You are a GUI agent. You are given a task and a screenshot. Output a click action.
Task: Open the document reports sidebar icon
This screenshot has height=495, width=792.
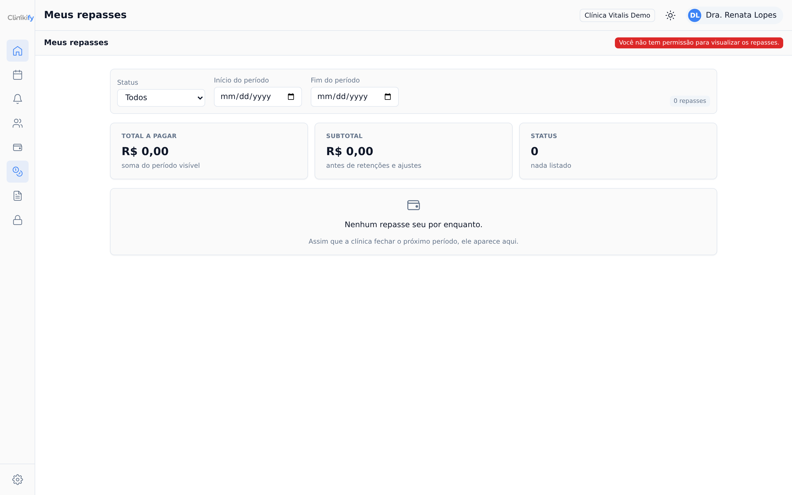(x=18, y=196)
